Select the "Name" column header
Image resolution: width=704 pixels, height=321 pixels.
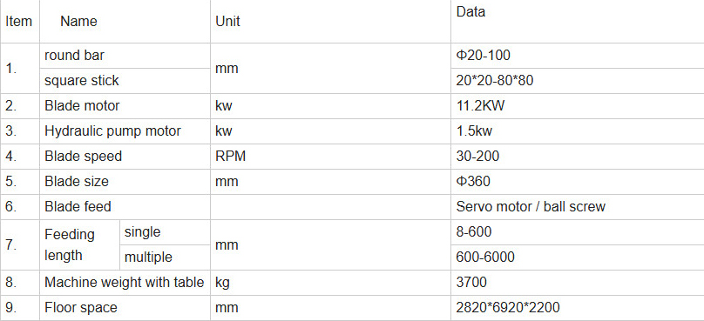78,22
